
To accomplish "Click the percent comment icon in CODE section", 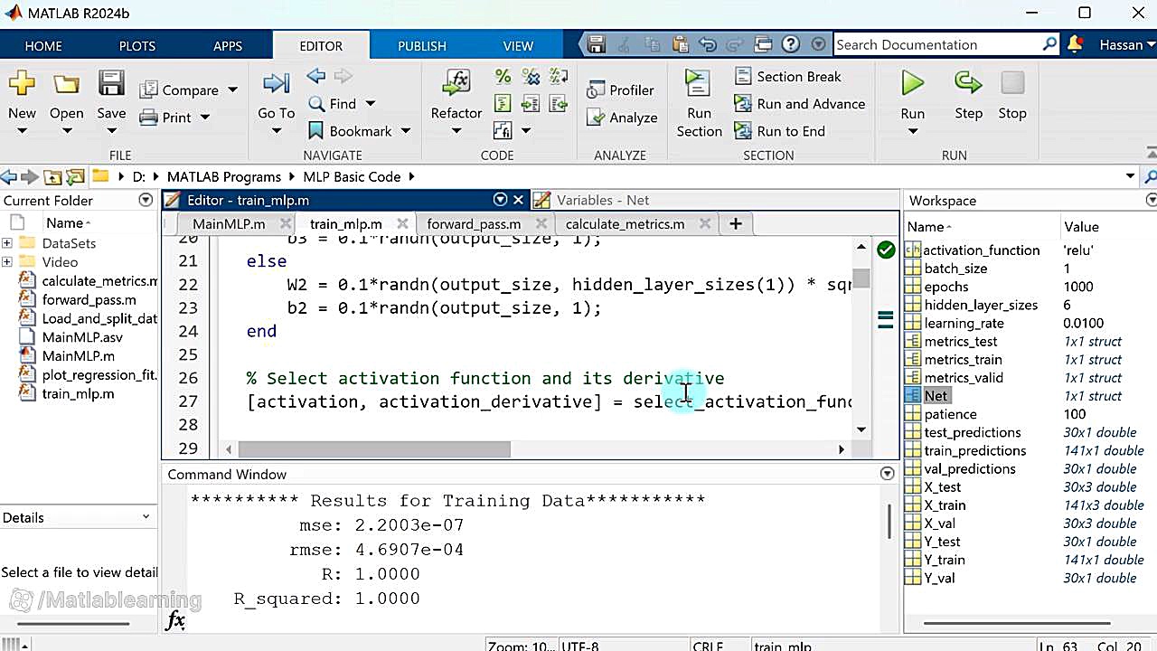I will click(503, 77).
